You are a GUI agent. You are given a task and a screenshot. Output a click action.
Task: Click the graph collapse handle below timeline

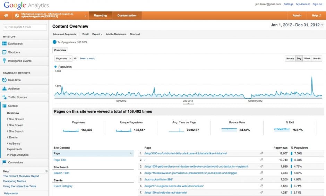(x=188, y=104)
